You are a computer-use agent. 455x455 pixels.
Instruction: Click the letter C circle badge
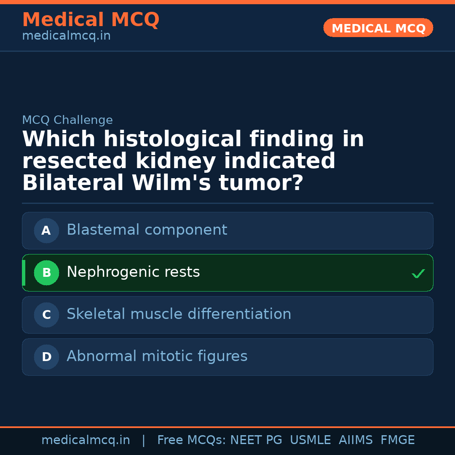pos(46,315)
